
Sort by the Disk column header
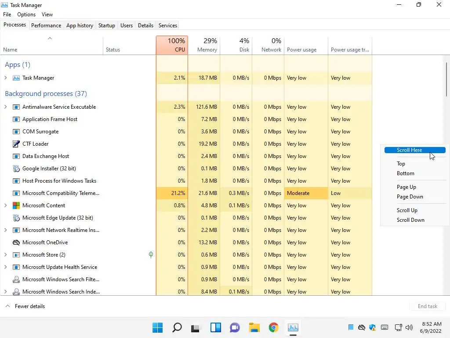(x=236, y=45)
